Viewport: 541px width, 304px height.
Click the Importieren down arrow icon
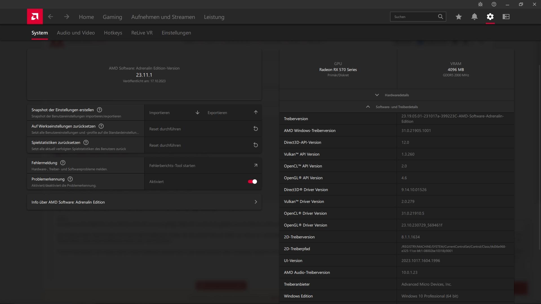(198, 113)
